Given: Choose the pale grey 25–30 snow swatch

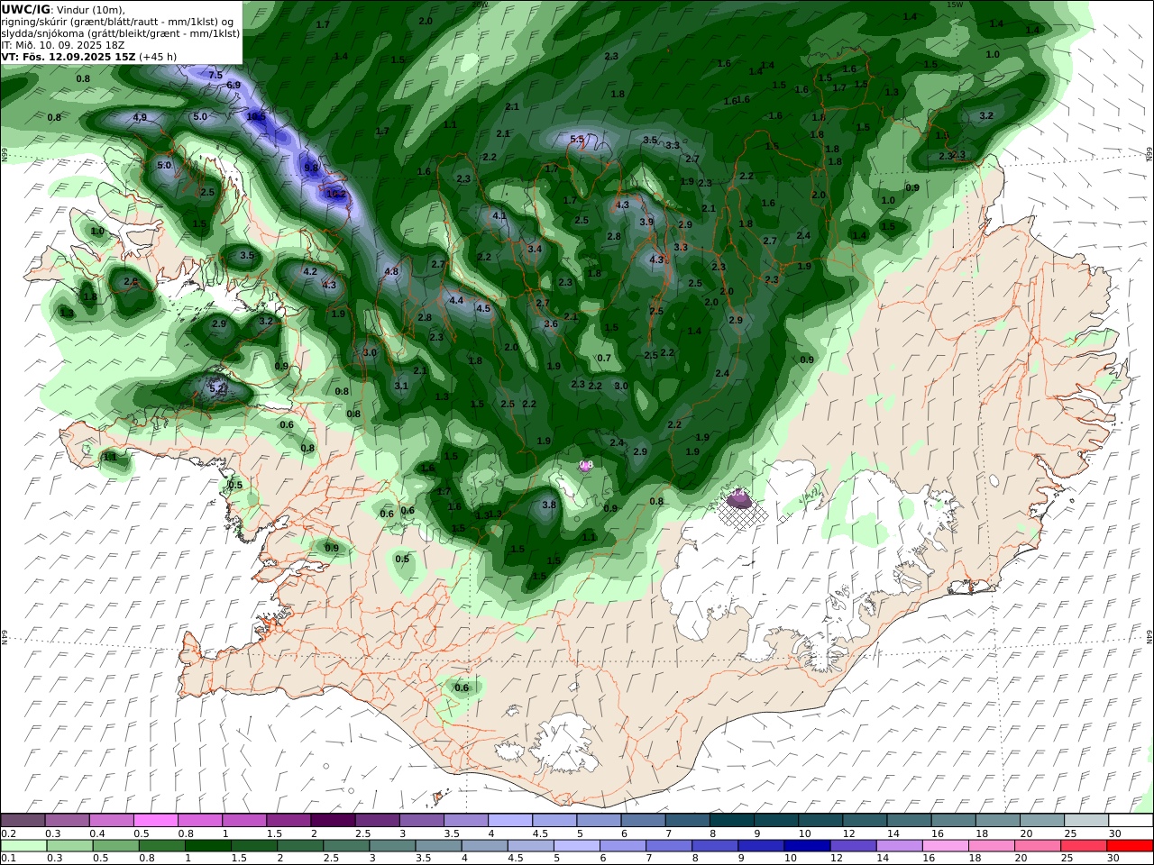Looking at the screenshot, I should coord(1086,820).
